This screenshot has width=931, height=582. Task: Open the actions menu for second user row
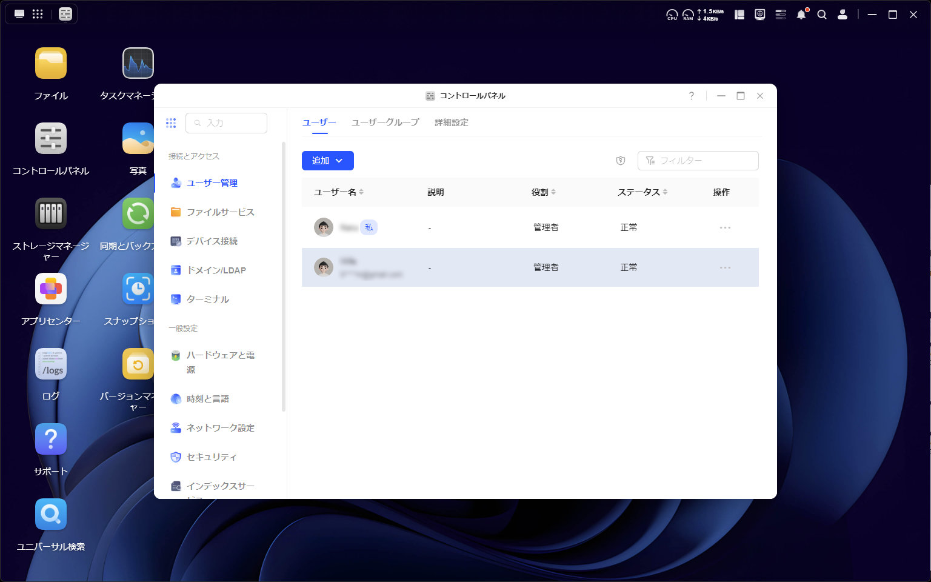(x=725, y=267)
